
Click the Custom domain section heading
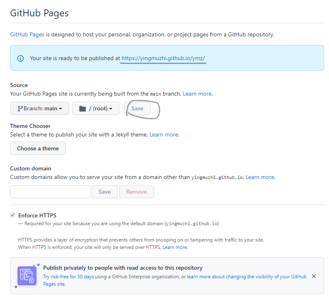pyautogui.click(x=31, y=168)
